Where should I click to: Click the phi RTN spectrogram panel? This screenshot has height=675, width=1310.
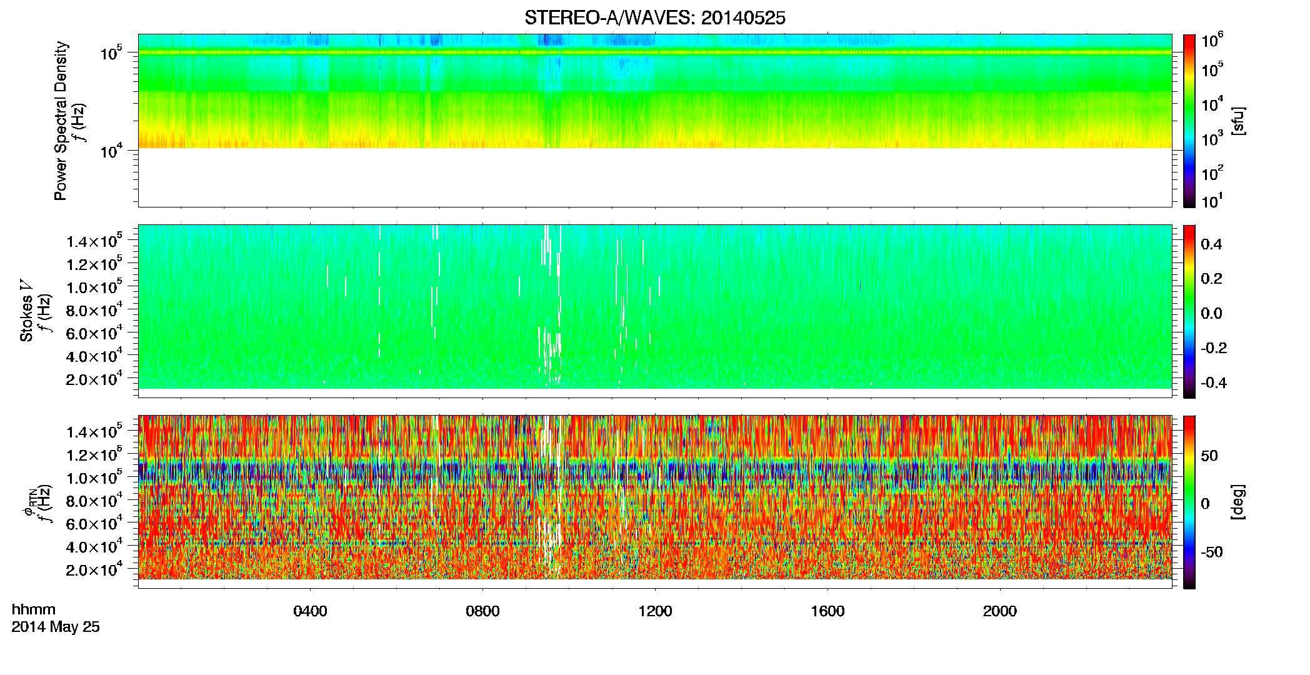tap(655, 502)
